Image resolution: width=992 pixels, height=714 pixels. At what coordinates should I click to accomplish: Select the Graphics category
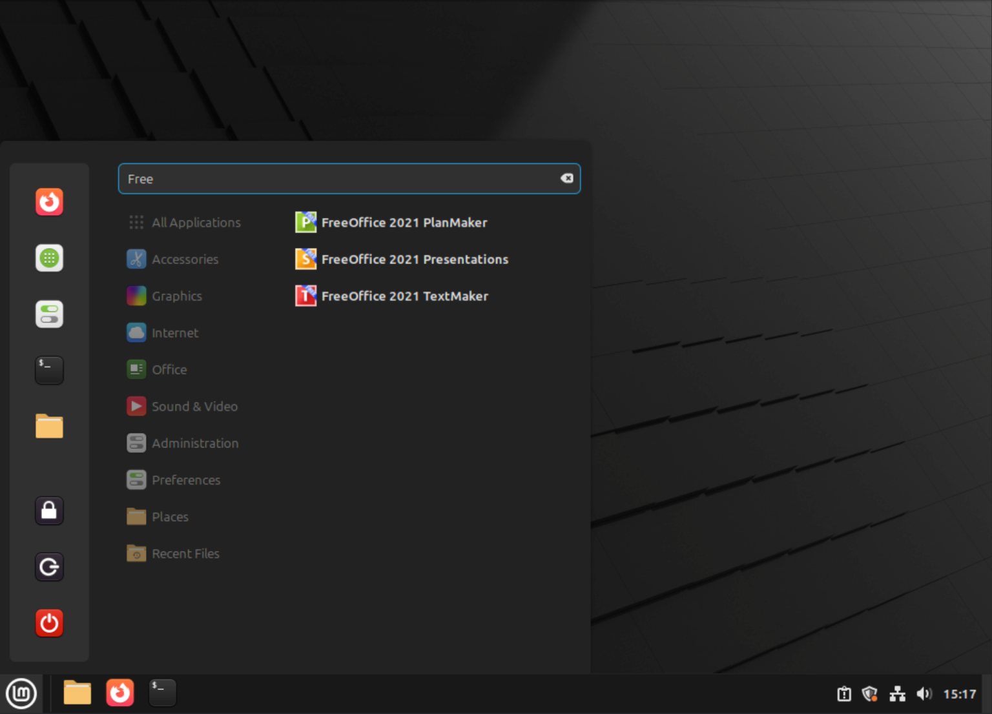tap(176, 296)
